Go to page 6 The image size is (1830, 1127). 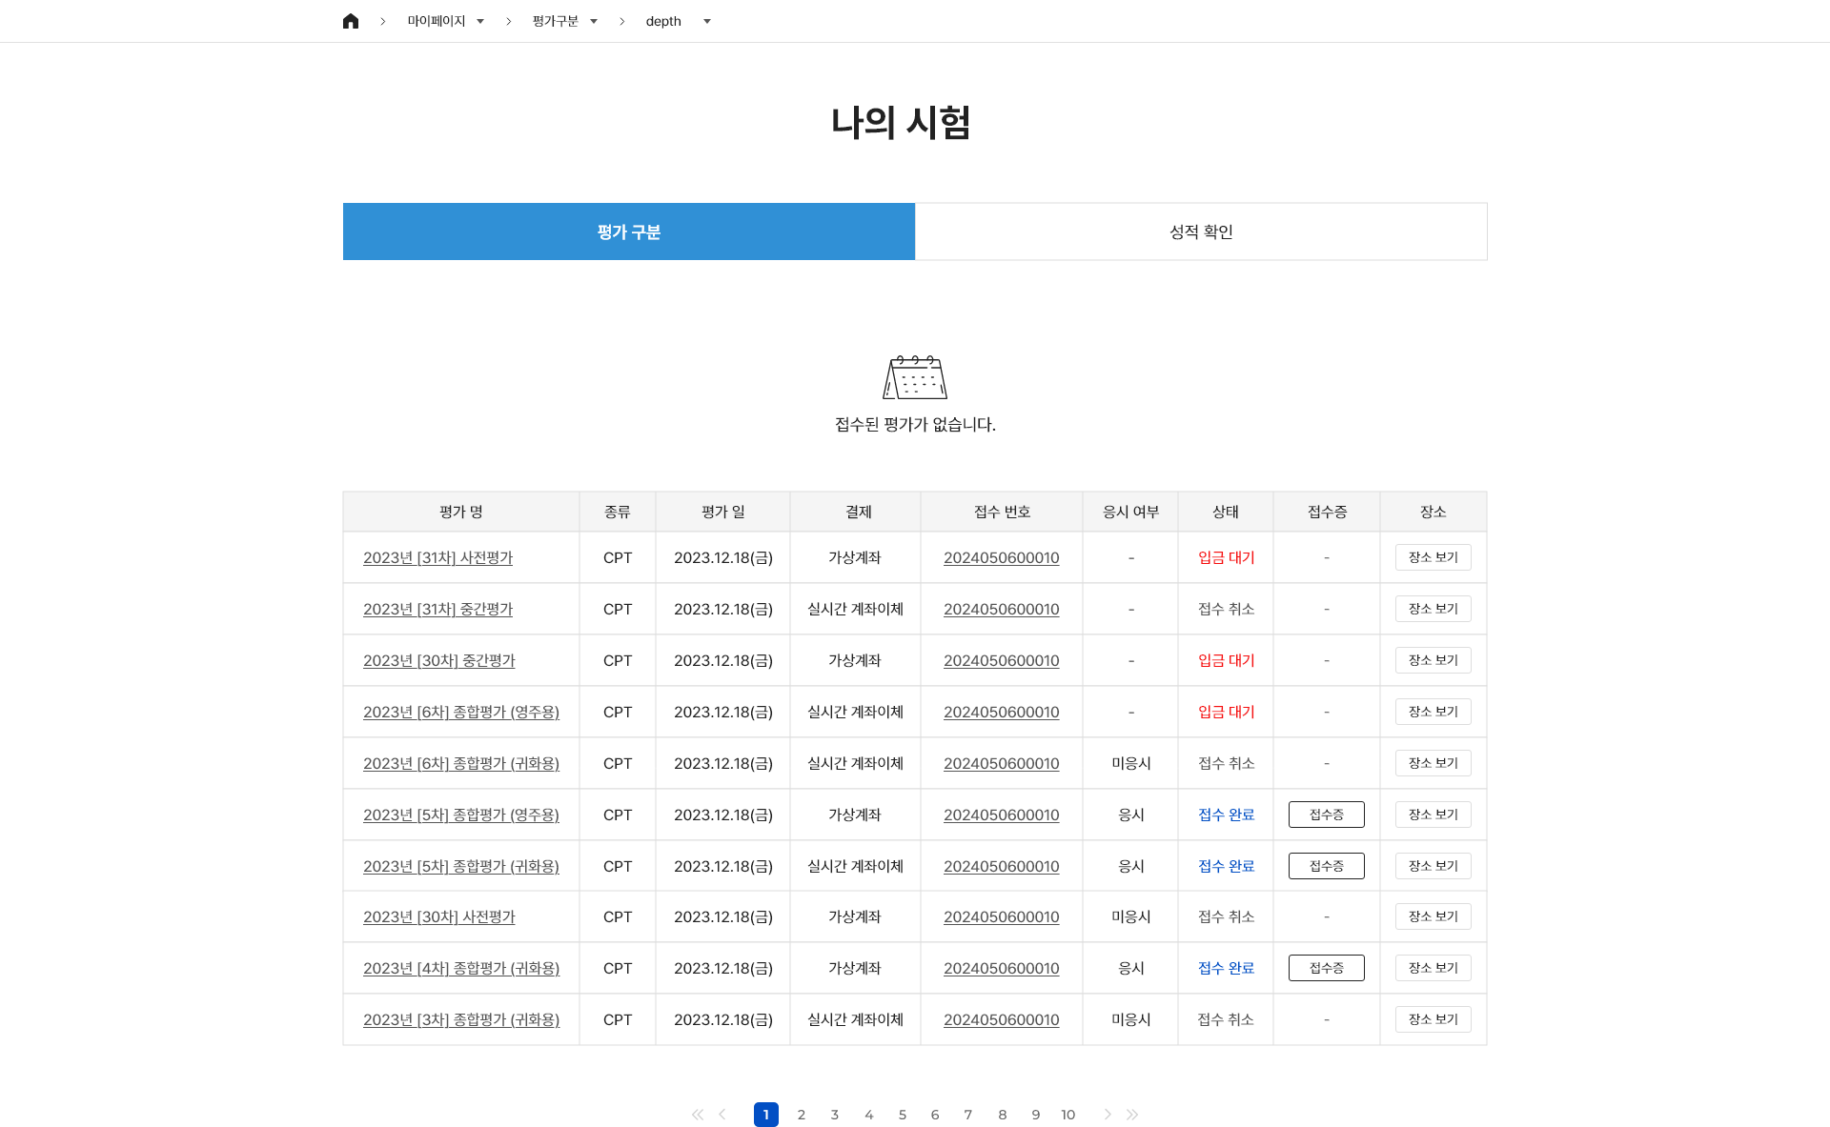[x=935, y=1115]
